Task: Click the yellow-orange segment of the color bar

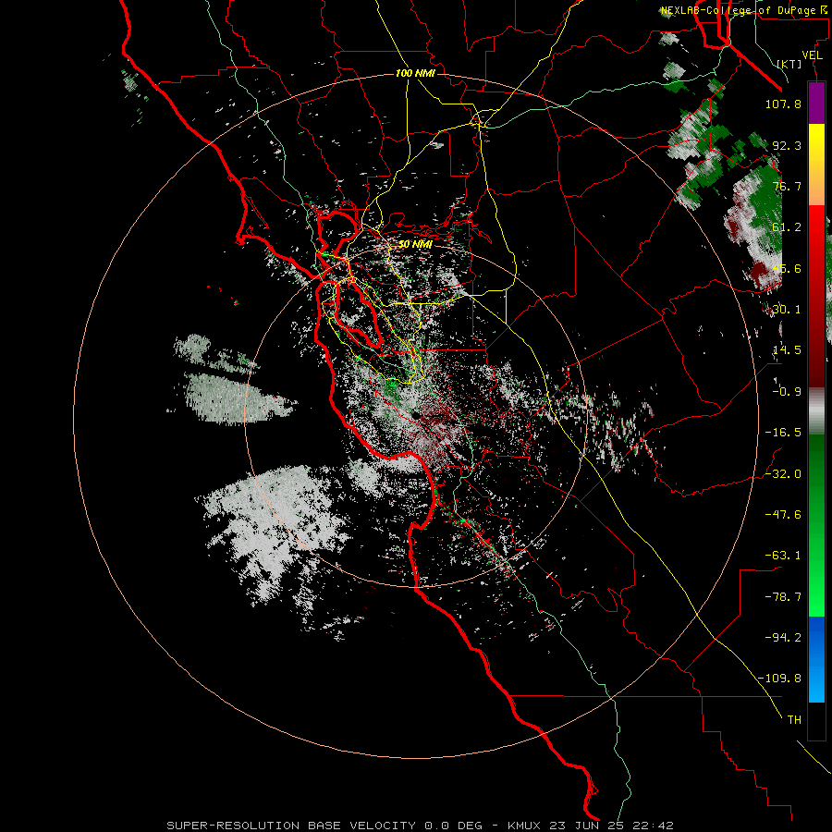Action: (x=816, y=165)
